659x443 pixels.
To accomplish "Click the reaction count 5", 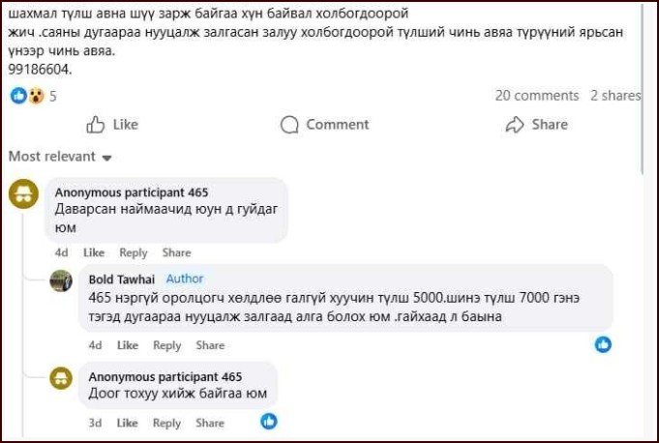I will (x=53, y=96).
